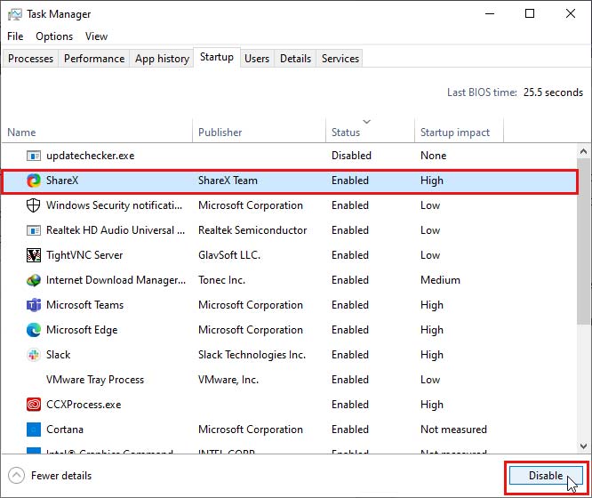Screen dimensions: 592x498
Task: Select GlavSoft LLC. publisher cell
Action: tap(229, 255)
